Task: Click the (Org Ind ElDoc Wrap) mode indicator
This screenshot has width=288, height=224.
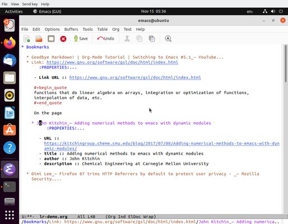Action: (x=130, y=217)
